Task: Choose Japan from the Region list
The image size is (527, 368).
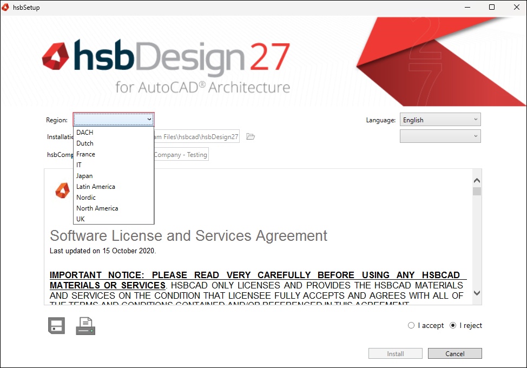Action: click(x=114, y=176)
